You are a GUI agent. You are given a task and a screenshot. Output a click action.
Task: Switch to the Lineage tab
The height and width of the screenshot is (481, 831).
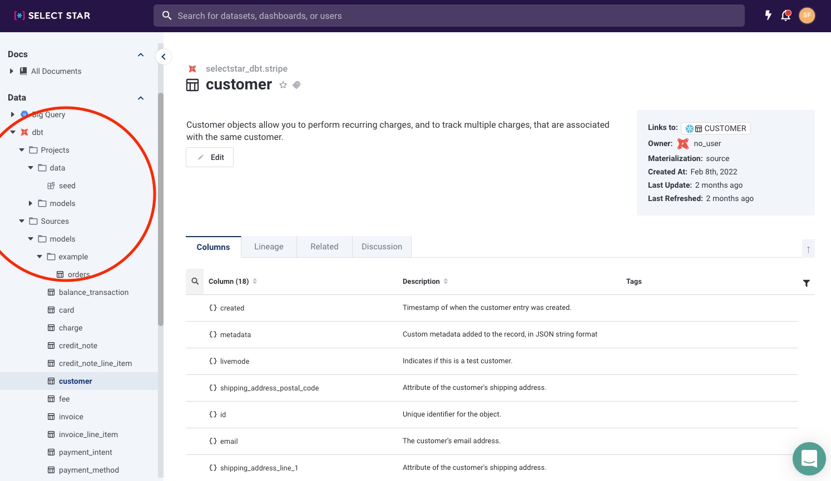(x=269, y=247)
